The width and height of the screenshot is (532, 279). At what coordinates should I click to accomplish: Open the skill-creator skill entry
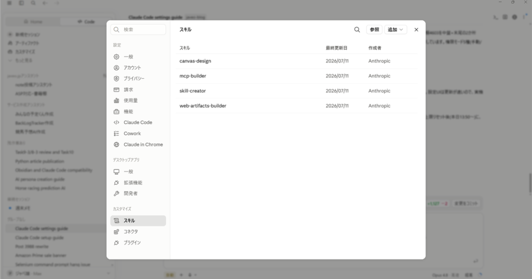(x=297, y=91)
